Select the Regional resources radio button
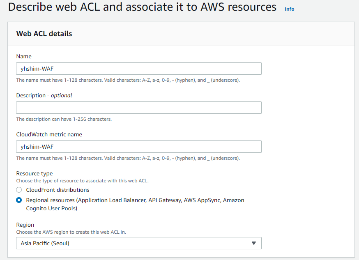359x260 pixels. (x=19, y=200)
